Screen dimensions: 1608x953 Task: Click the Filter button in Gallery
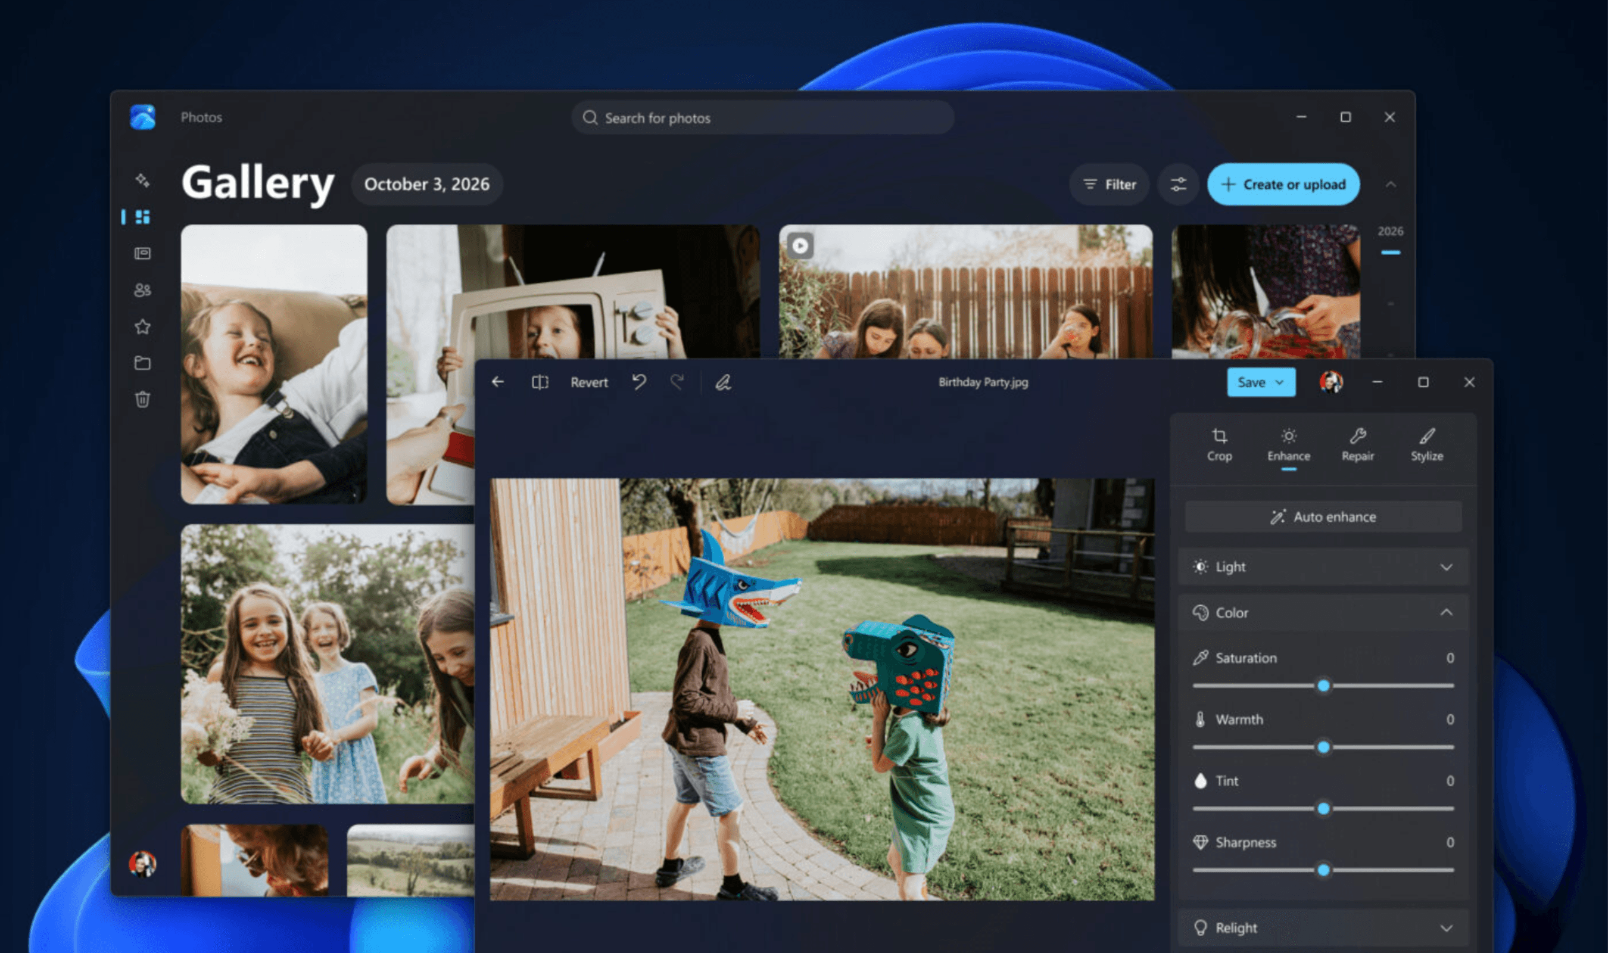(1110, 185)
